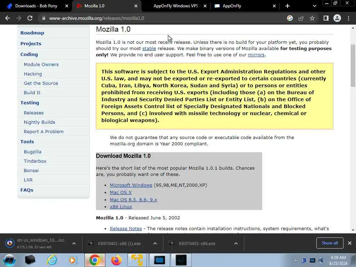Switch to AppOnFly Windows VPS tab
Viewport: 356px width, 267px height.
pos(176,6)
